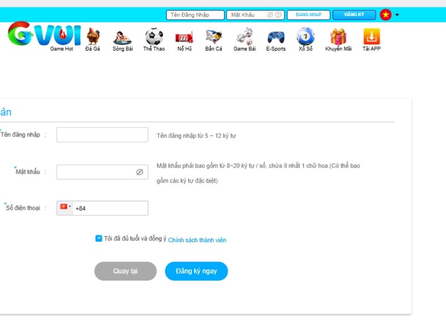The height and width of the screenshot is (334, 446).
Task: Open the phone country code flag dropdown
Action: 65,207
